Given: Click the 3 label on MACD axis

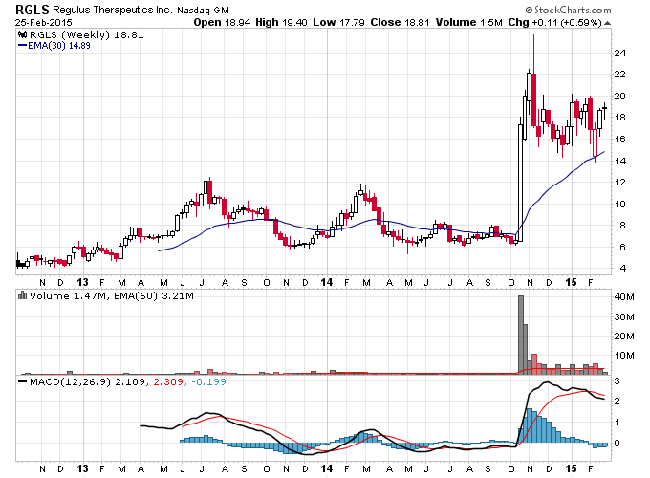Looking at the screenshot, I should click(617, 381).
